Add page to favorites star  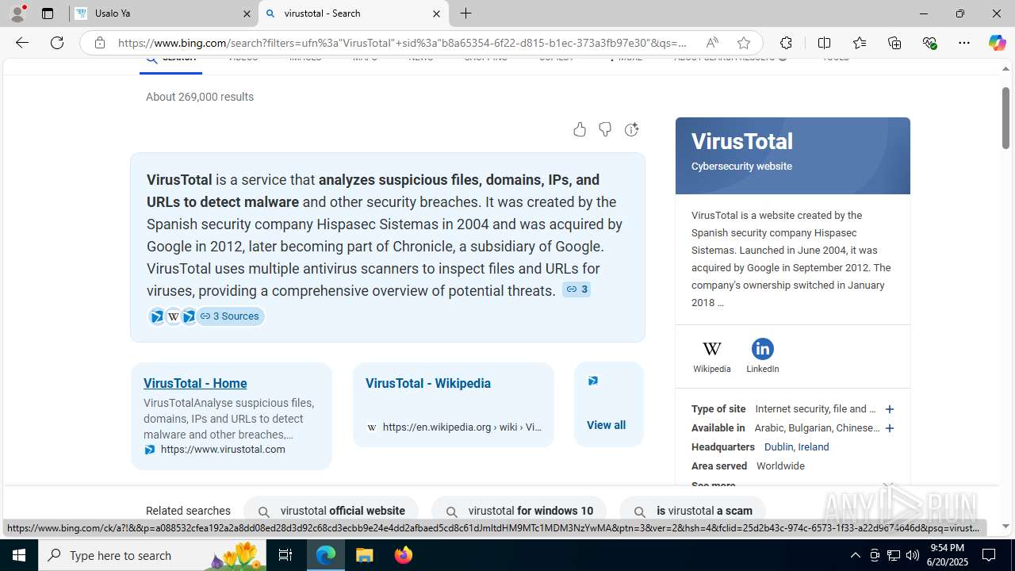(x=743, y=43)
